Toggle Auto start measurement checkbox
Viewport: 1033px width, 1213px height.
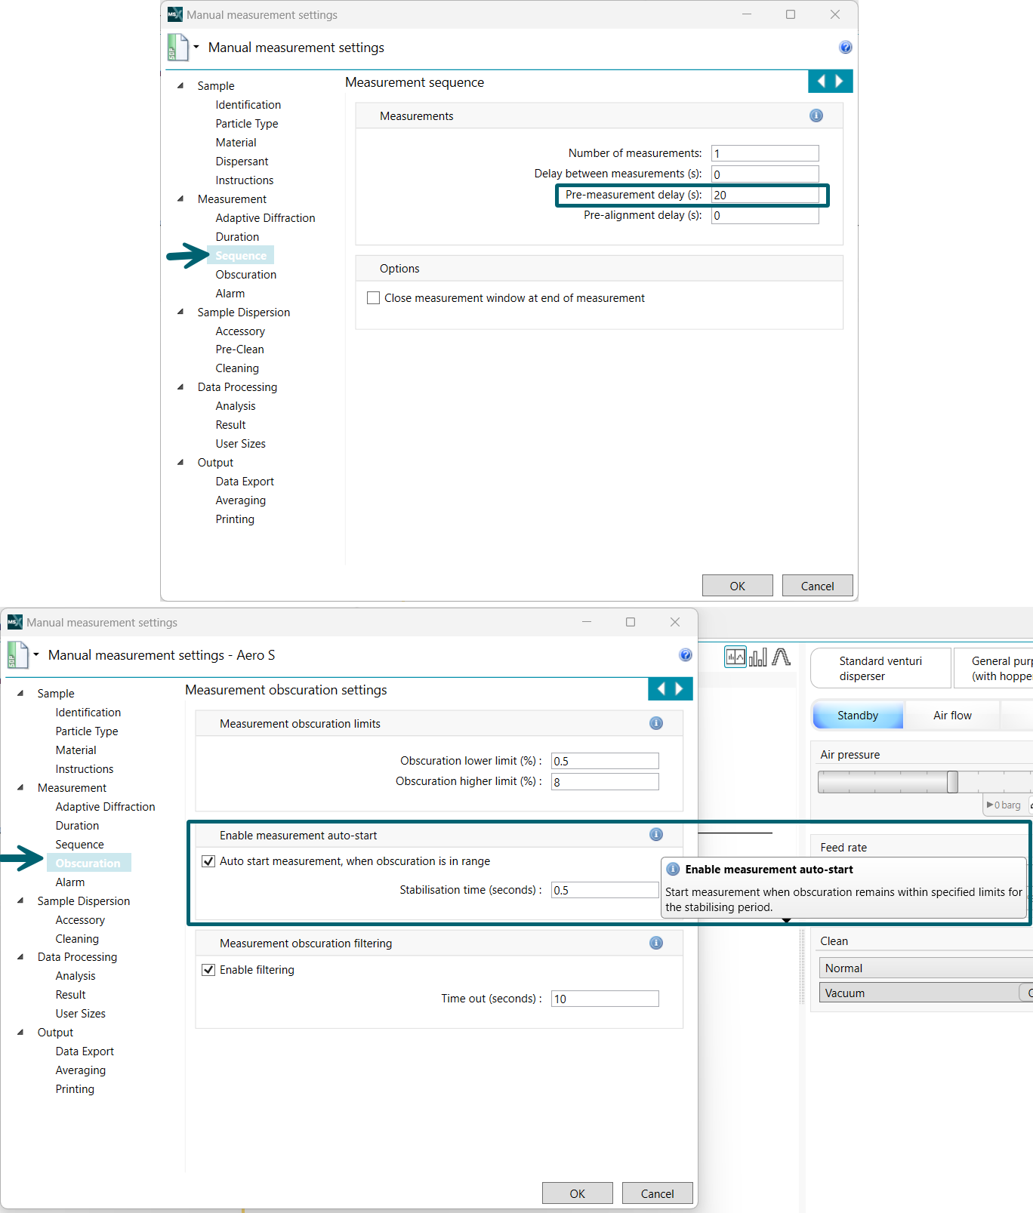208,861
